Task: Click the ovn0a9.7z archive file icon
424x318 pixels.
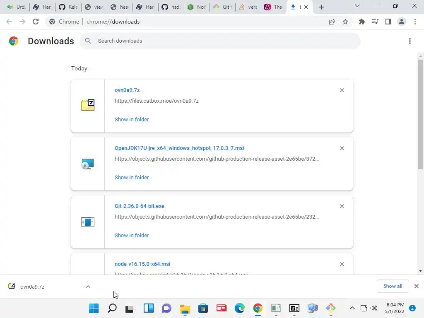Action: click(x=88, y=105)
